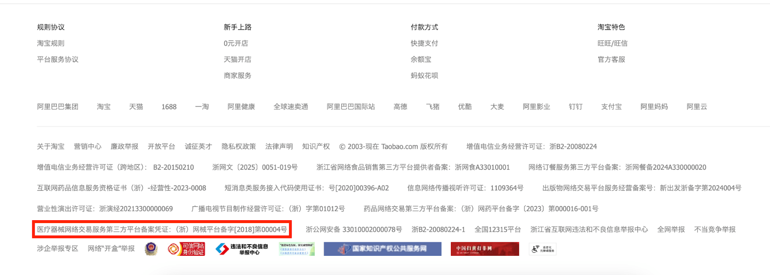Open the 淘宝规则 link
The height and width of the screenshot is (275, 770).
[51, 43]
